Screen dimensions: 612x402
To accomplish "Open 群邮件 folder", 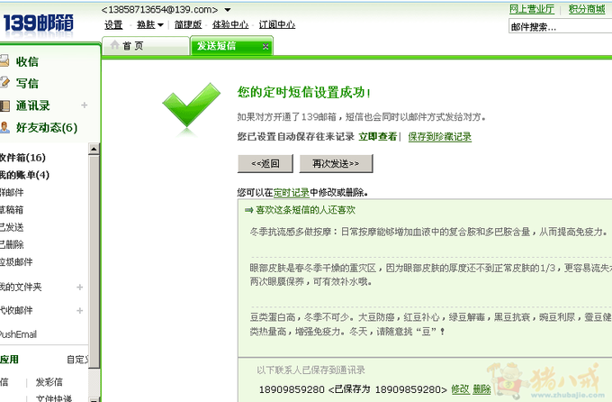I will 12,192.
